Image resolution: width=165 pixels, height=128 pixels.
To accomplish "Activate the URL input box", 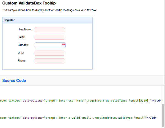I will coord(50,53).
